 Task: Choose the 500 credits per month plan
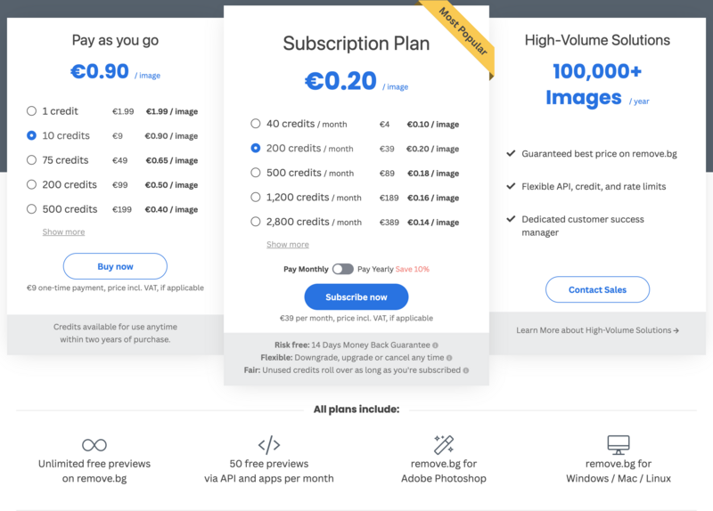[256, 173]
